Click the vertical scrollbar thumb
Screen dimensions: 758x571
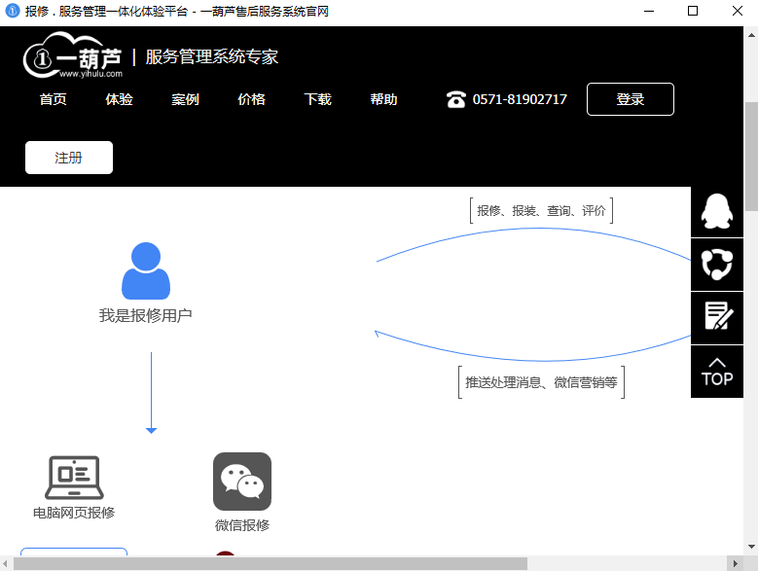(x=751, y=156)
